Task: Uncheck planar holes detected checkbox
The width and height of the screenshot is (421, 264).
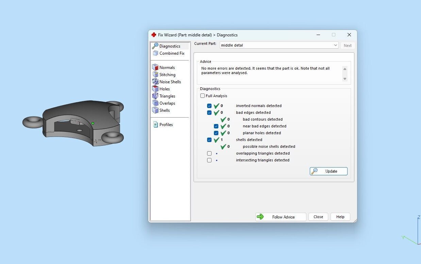Action: [x=216, y=133]
